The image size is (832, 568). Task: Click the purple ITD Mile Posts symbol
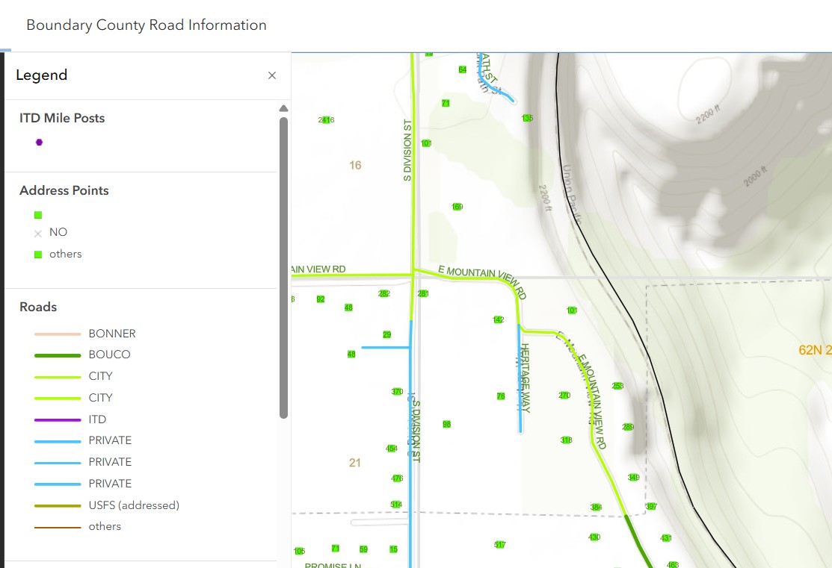pos(39,142)
